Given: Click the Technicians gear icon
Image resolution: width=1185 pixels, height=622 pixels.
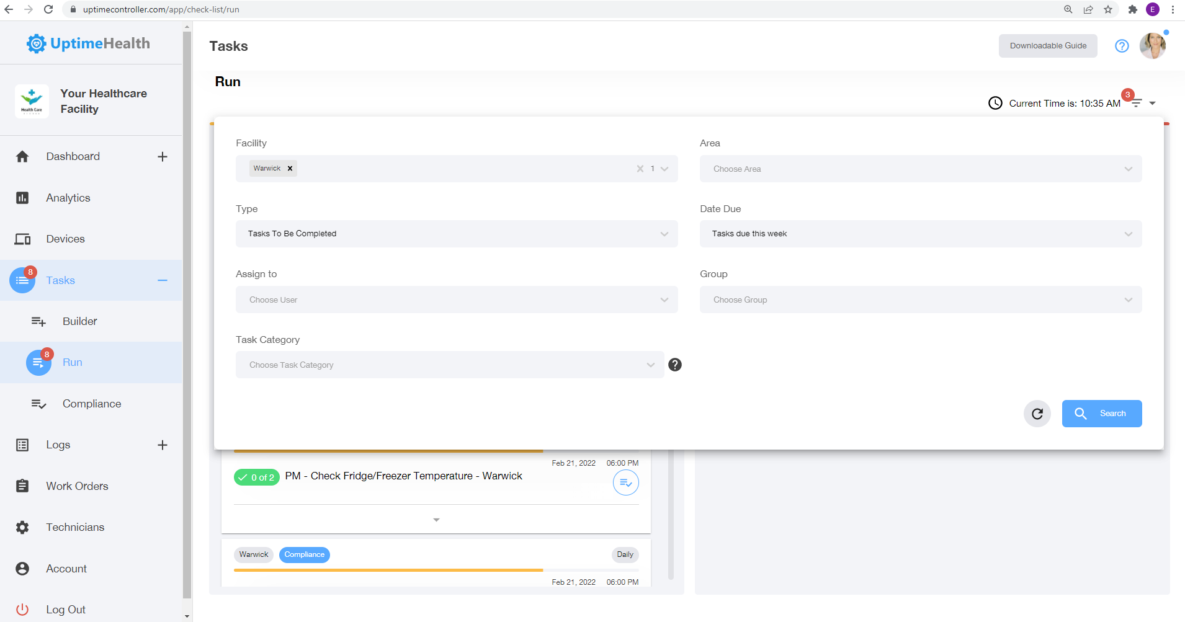Looking at the screenshot, I should [x=22, y=527].
